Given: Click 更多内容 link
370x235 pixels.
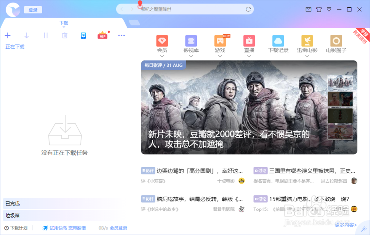Looking at the screenshot, I should [346, 225].
